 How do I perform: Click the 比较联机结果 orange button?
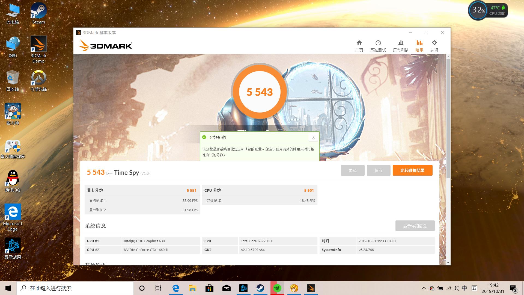point(412,170)
